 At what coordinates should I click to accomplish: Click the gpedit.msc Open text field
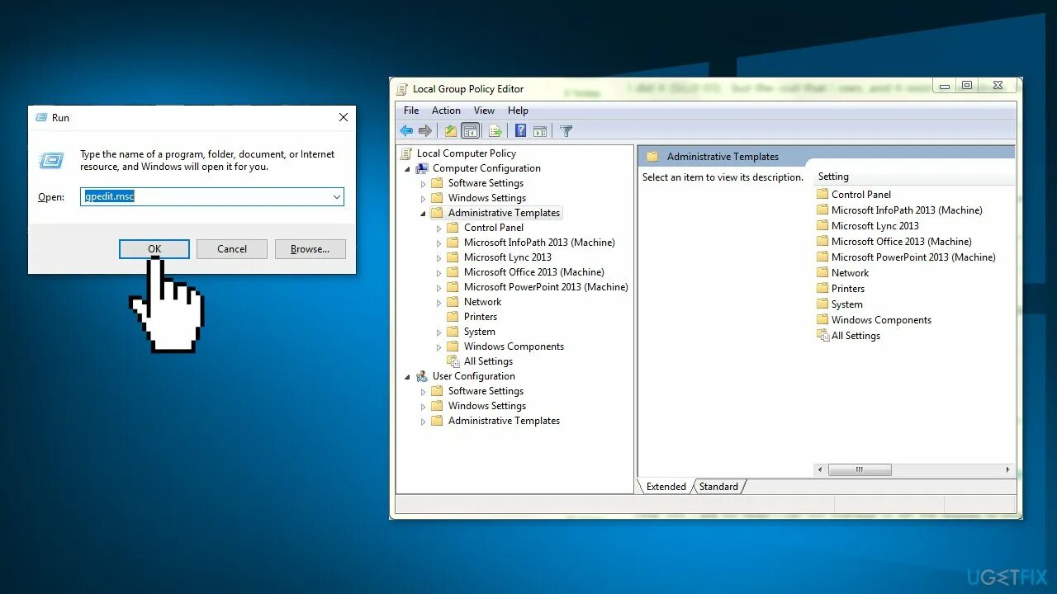click(211, 197)
